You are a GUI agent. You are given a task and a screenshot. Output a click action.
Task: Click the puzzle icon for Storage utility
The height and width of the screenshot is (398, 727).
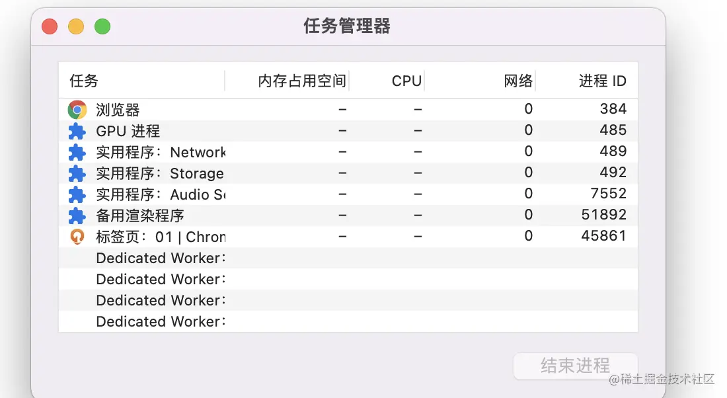point(77,173)
